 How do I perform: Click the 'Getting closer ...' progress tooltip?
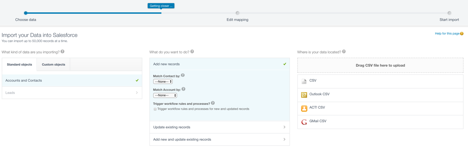click(161, 6)
